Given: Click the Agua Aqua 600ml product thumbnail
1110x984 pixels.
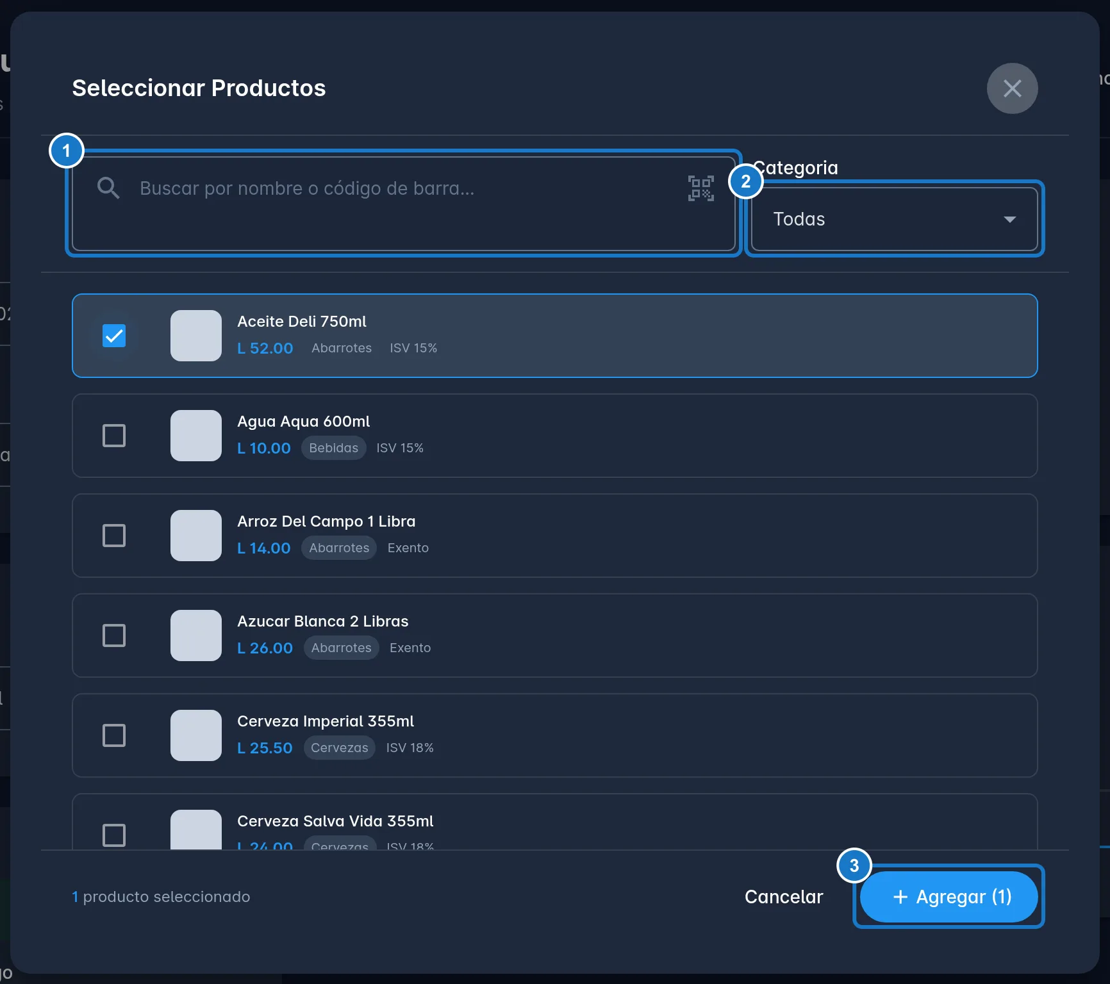Looking at the screenshot, I should click(196, 436).
